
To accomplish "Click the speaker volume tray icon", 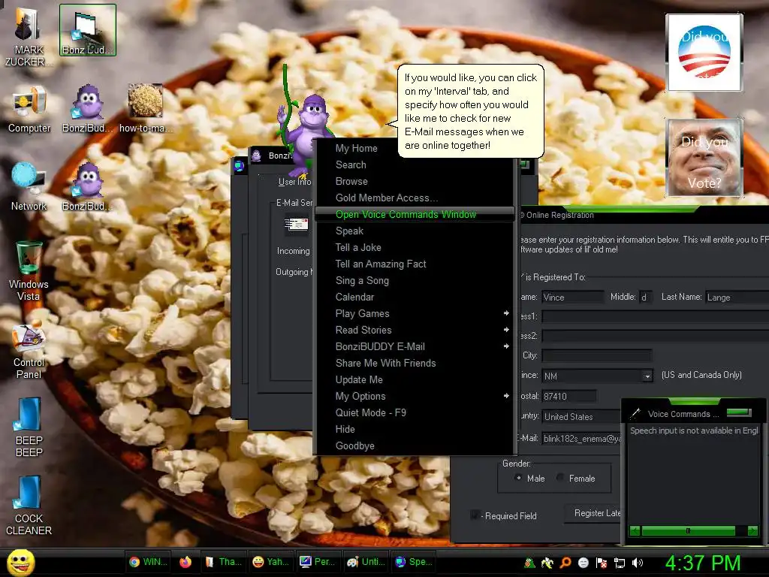I will point(638,563).
